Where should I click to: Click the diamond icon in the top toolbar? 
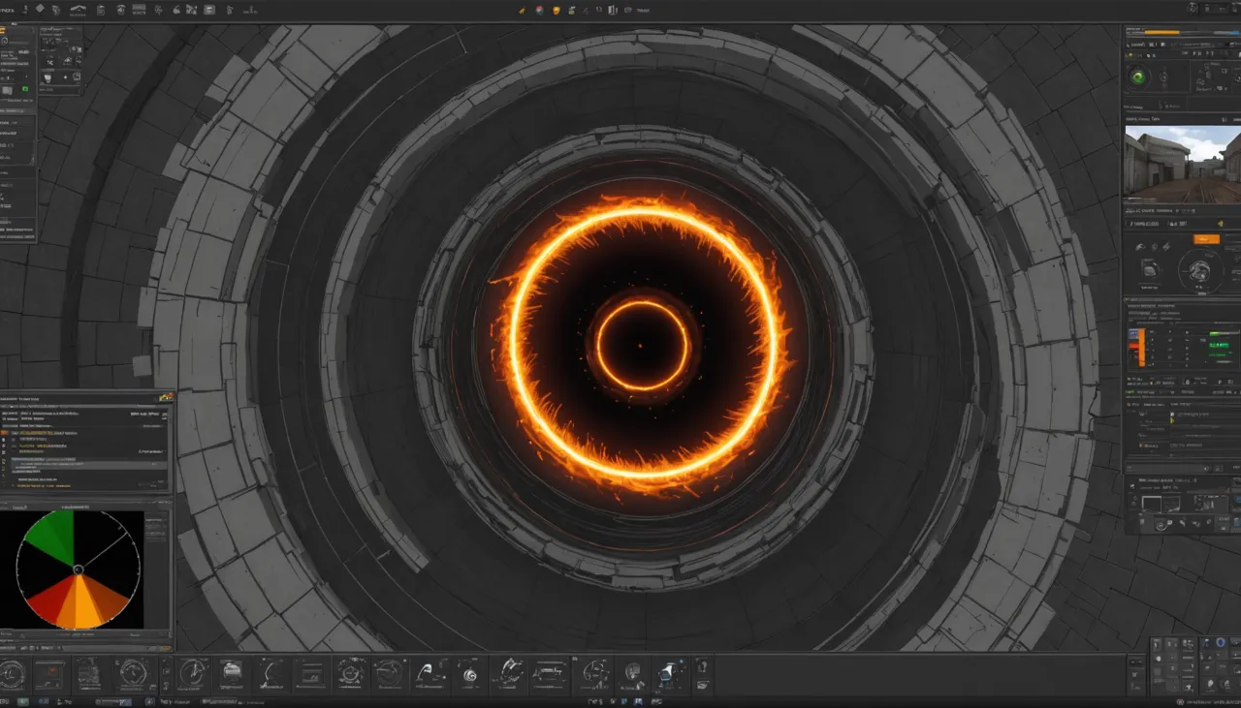point(40,9)
